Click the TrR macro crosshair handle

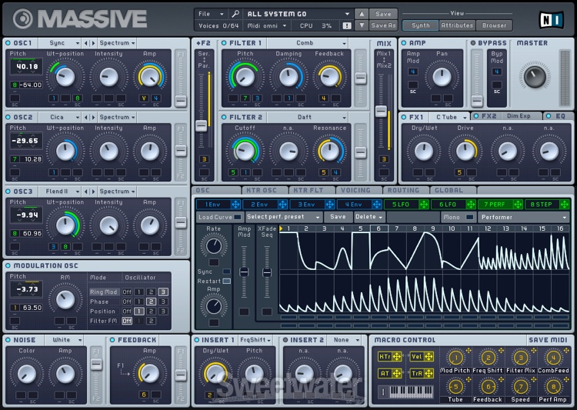429,373
